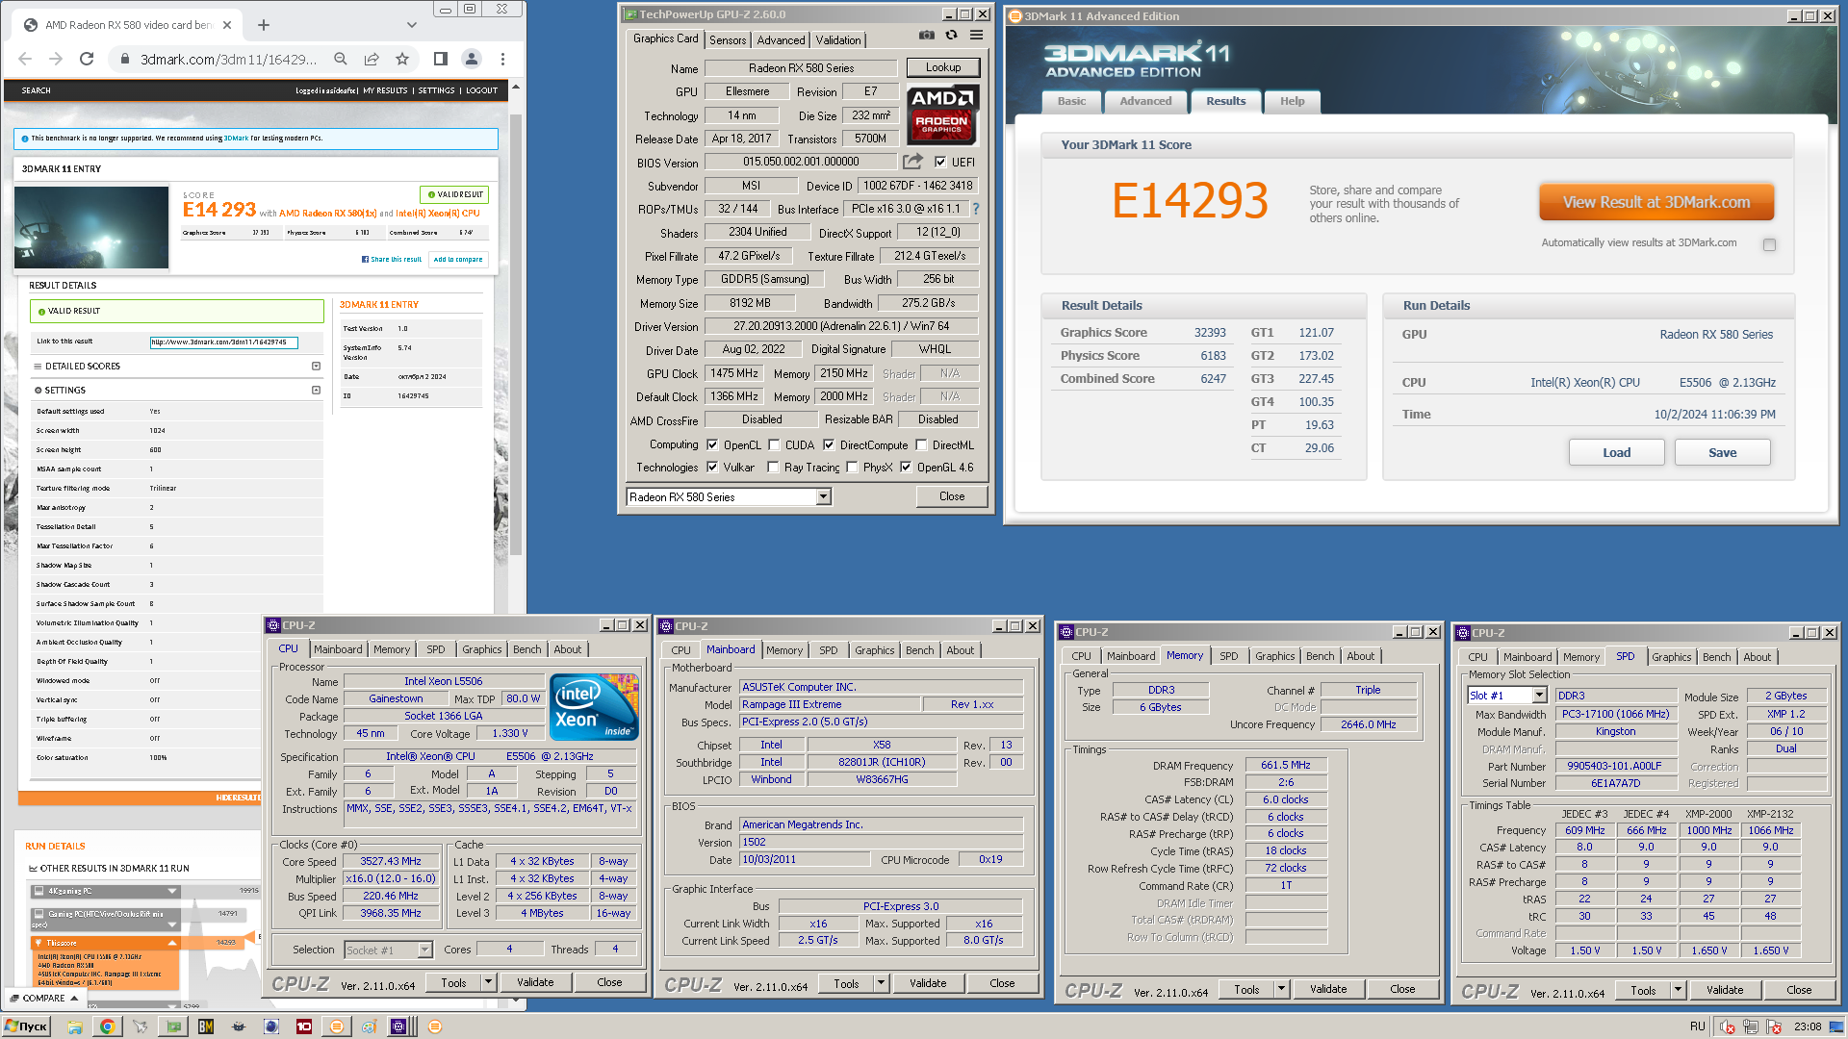The image size is (1848, 1039).
Task: Toggle Chrome side panel icon
Action: (x=441, y=59)
